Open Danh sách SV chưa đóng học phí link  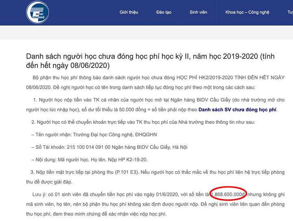[237, 109]
